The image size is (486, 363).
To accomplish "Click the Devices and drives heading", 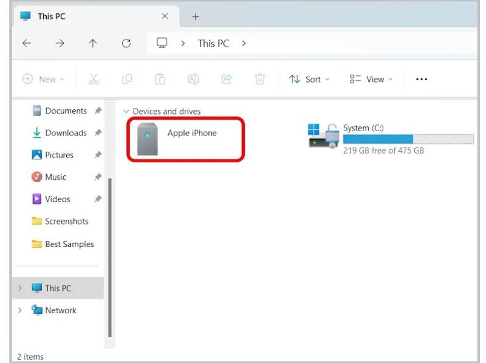I will click(x=166, y=111).
